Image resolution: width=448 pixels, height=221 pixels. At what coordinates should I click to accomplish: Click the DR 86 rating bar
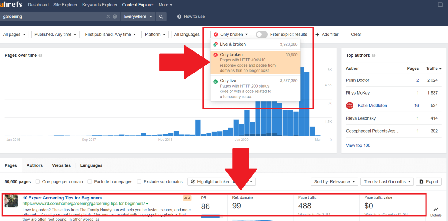pos(212,216)
